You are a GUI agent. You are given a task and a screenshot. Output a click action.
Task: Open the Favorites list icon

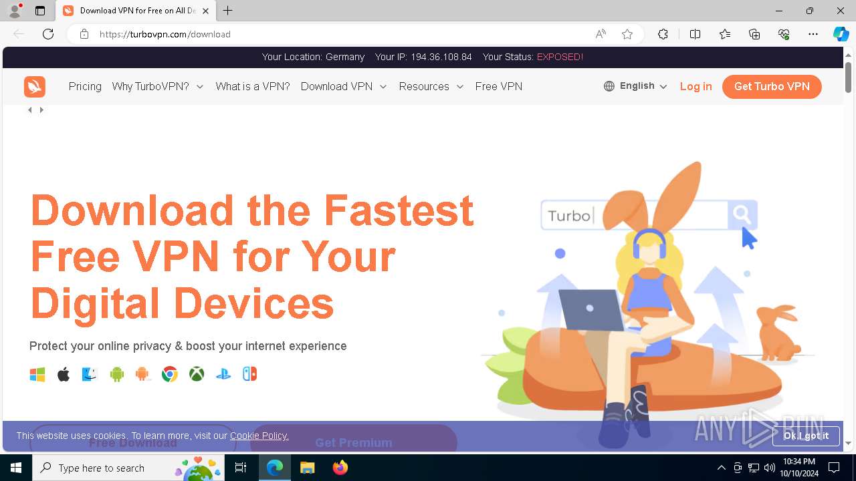click(x=725, y=34)
